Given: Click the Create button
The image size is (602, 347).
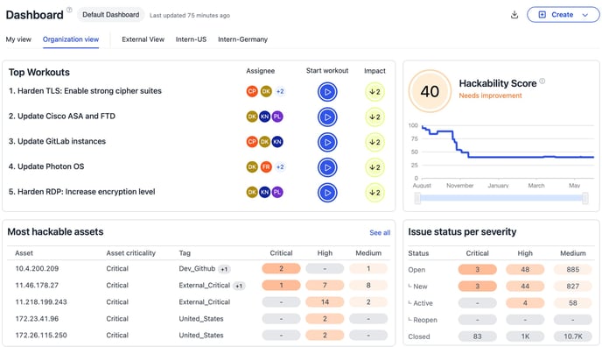Looking at the screenshot, I should point(563,15).
